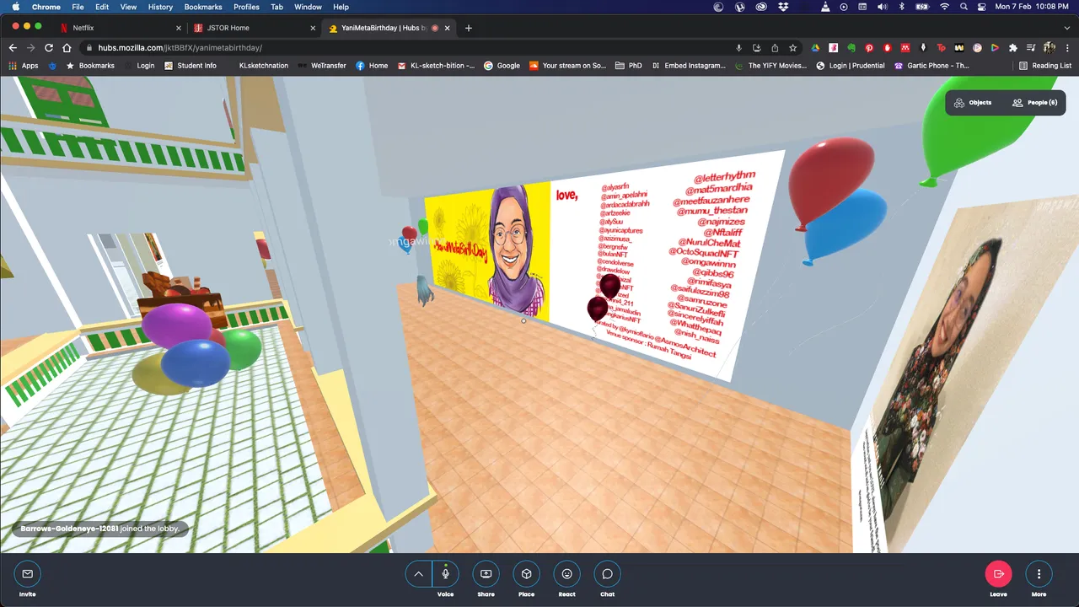Open the media controls playlist icon
The width and height of the screenshot is (1079, 607).
(x=1031, y=48)
